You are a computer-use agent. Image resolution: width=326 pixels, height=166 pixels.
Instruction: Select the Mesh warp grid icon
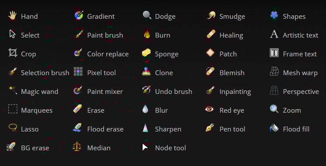(x=274, y=71)
